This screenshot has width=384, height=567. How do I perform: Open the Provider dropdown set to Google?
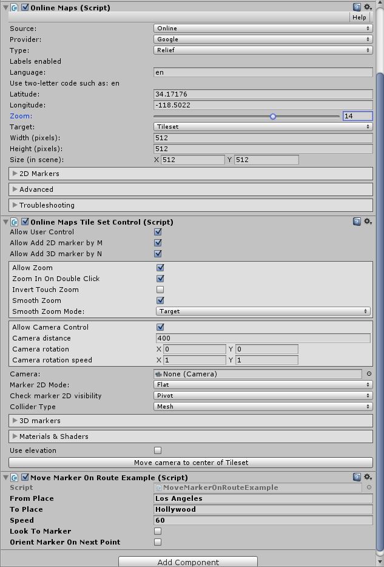tap(263, 39)
